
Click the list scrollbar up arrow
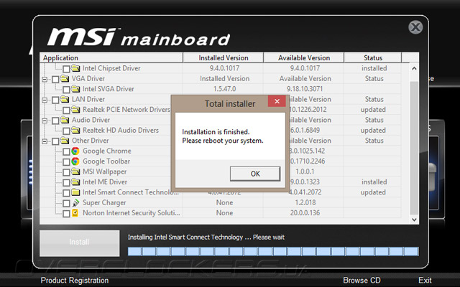click(414, 69)
